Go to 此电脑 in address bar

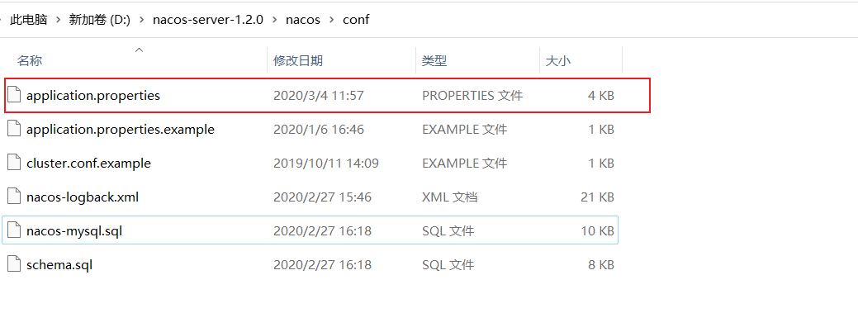coord(28,21)
